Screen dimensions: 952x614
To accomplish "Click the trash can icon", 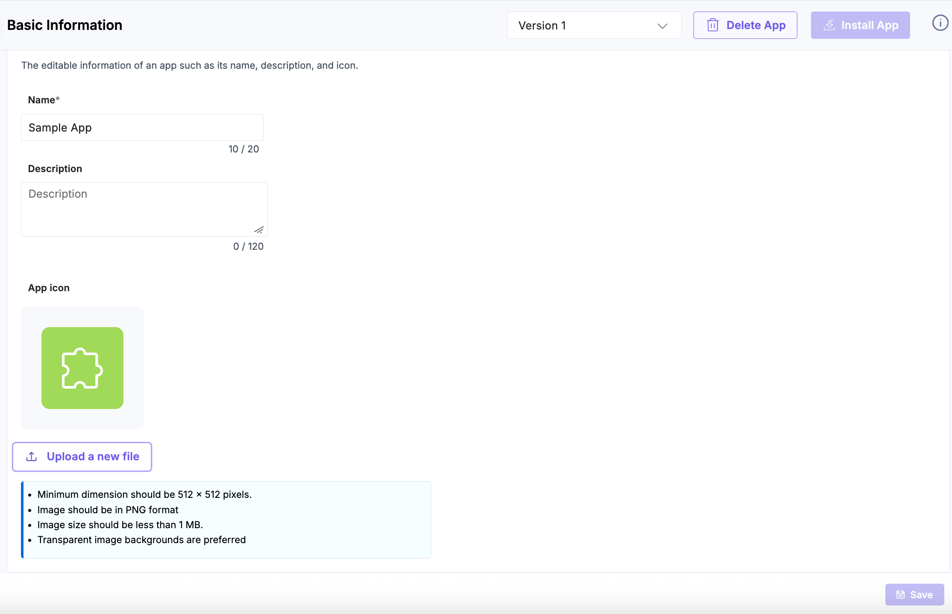I will pos(712,25).
